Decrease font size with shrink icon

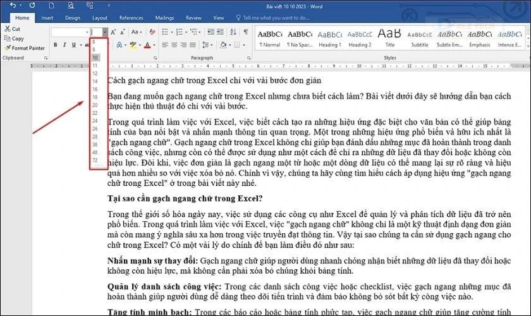123,32
